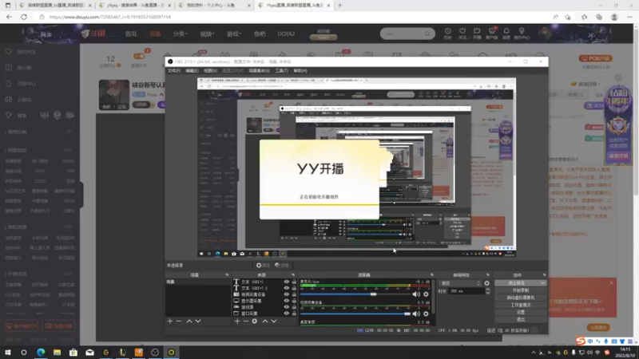Open 麦克风/Aux channel settings gear
Image resolution: width=639 pixels, height=359 pixels.
tap(426, 294)
